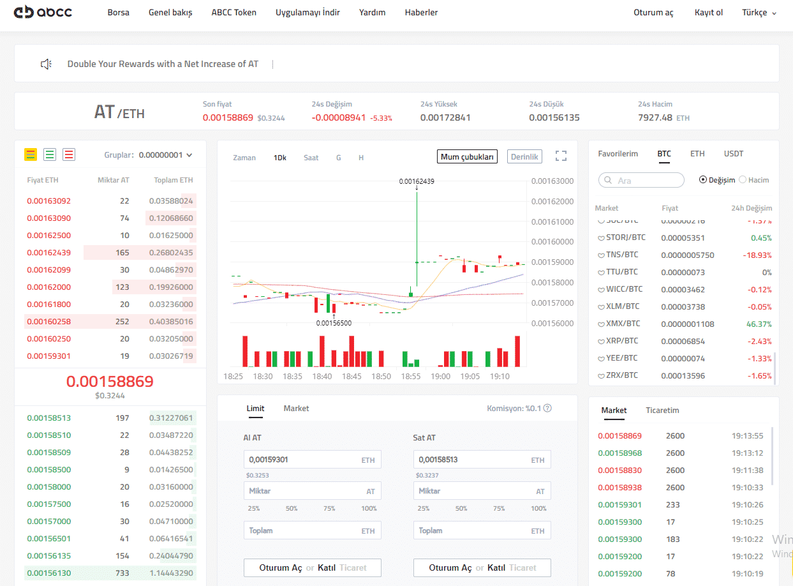
Task: Sort markets by 24h Değişim column header
Action: pos(752,208)
